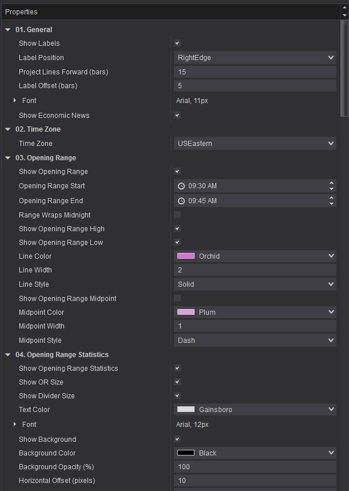349x491 pixels.
Task: Increase the Opening Range Start time
Action: click(331, 183)
